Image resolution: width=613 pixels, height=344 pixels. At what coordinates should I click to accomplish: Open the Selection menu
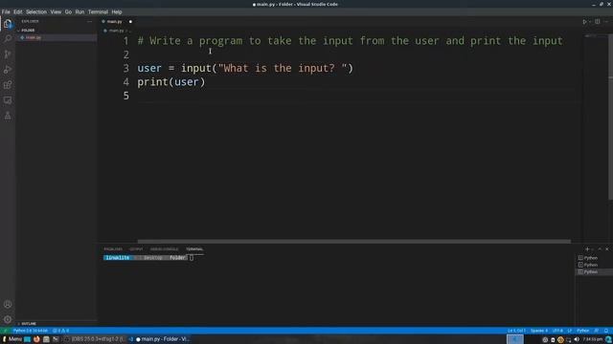point(36,12)
